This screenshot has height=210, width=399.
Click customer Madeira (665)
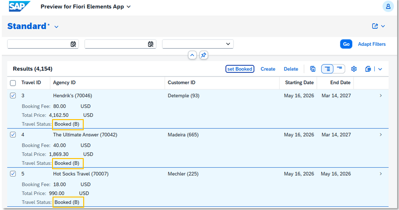[x=183, y=135]
